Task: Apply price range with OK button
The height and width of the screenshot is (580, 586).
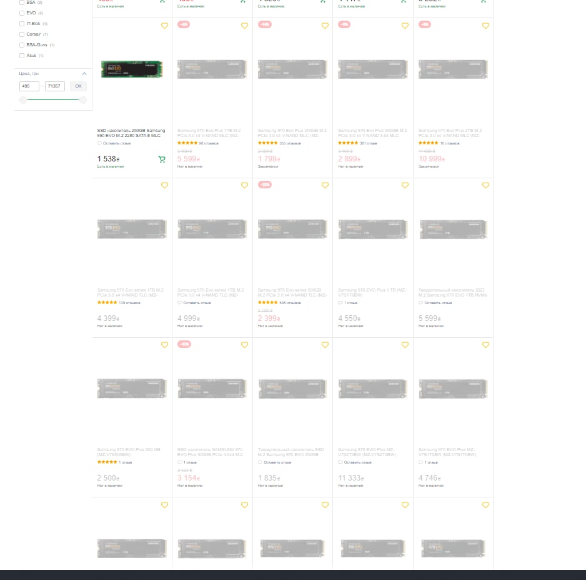Action: click(x=78, y=86)
